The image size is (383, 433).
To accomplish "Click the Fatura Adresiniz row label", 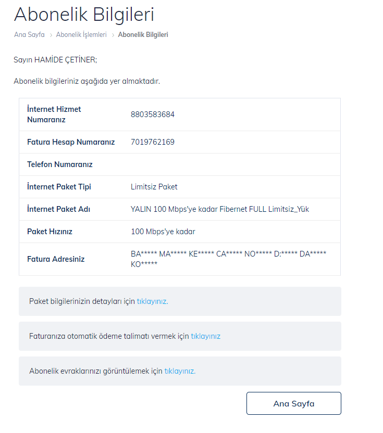I will point(56,259).
